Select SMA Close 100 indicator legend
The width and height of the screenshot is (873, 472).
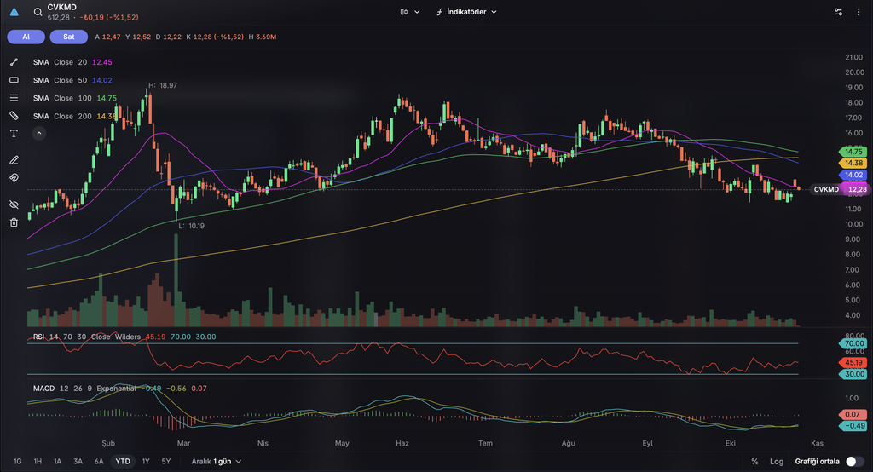coord(75,98)
